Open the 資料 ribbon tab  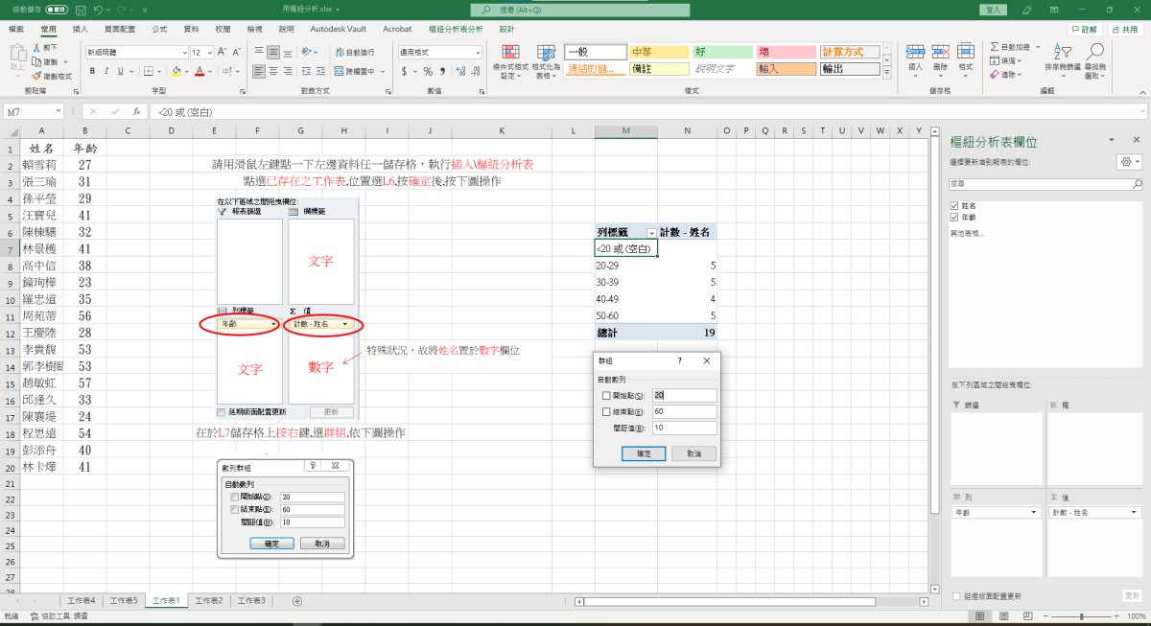(x=190, y=30)
